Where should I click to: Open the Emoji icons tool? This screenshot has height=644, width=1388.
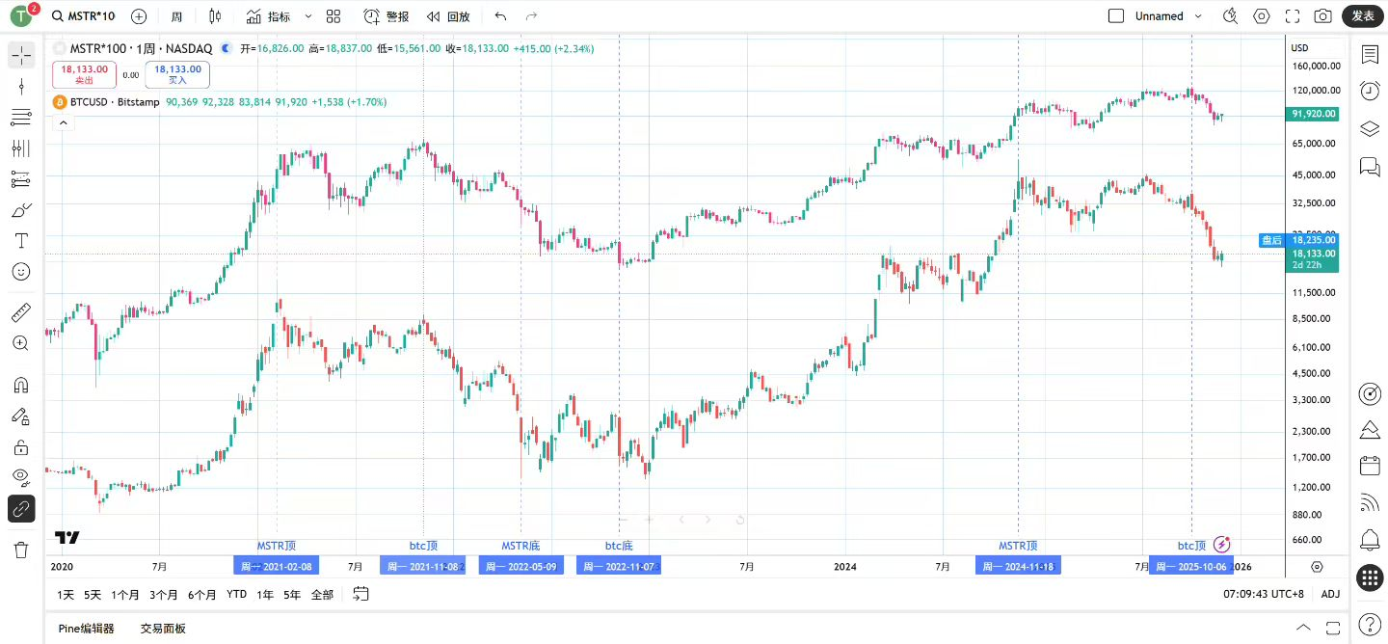[x=21, y=272]
